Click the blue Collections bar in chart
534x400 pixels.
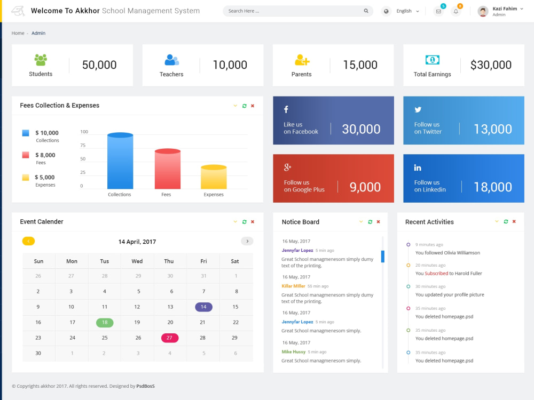click(120, 161)
